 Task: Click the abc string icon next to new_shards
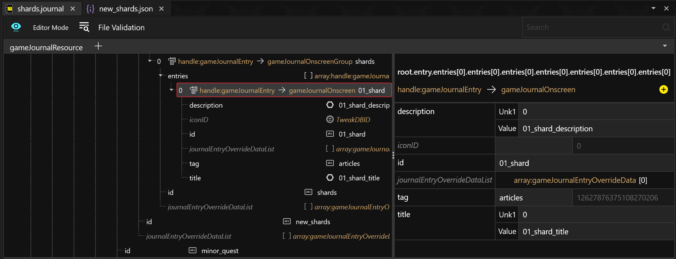click(x=287, y=221)
